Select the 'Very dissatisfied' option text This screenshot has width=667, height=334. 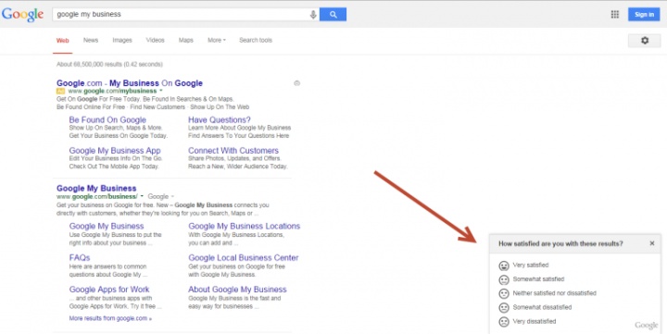pos(535,321)
